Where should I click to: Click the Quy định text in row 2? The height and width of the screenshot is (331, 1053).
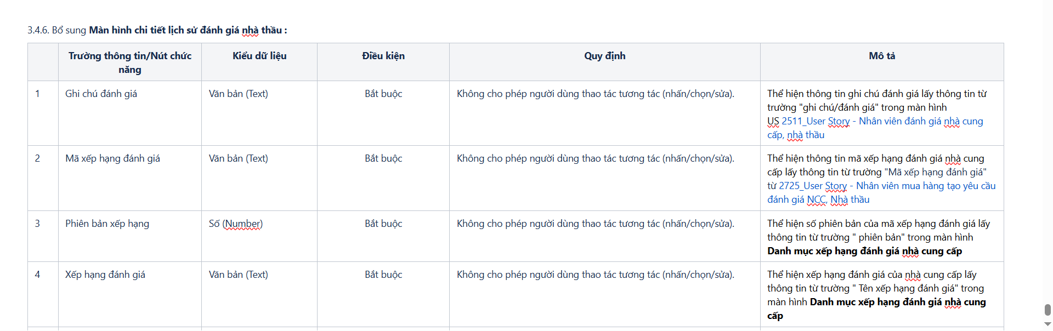click(596, 158)
